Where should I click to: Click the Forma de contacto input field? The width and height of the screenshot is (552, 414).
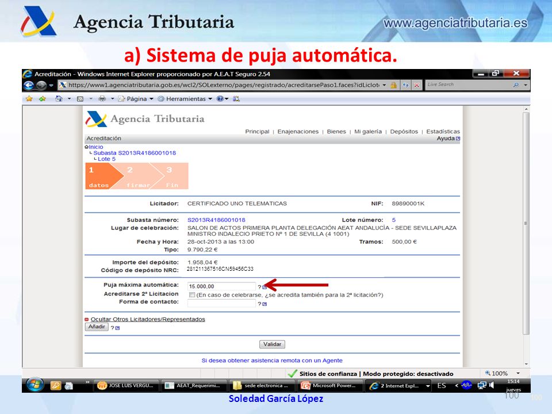(x=221, y=303)
